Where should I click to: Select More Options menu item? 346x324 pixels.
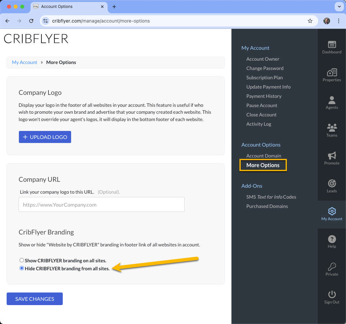click(263, 165)
